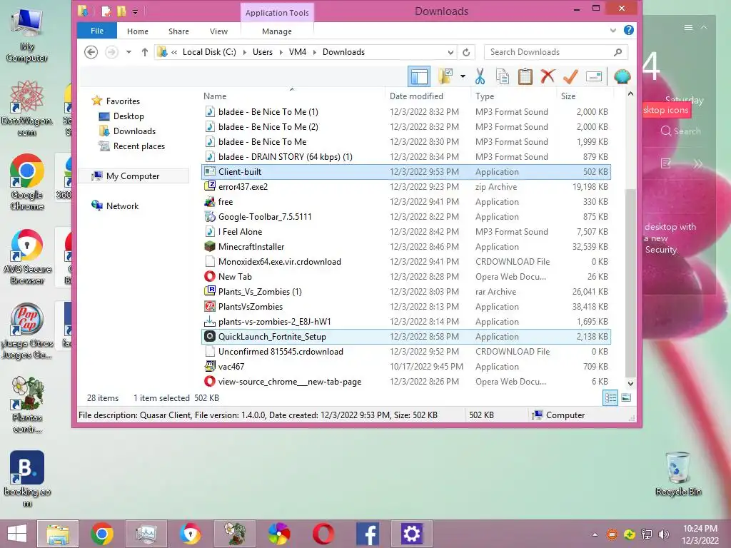Click the Refresh button in address bar
This screenshot has width=731, height=548.
coord(465,52)
